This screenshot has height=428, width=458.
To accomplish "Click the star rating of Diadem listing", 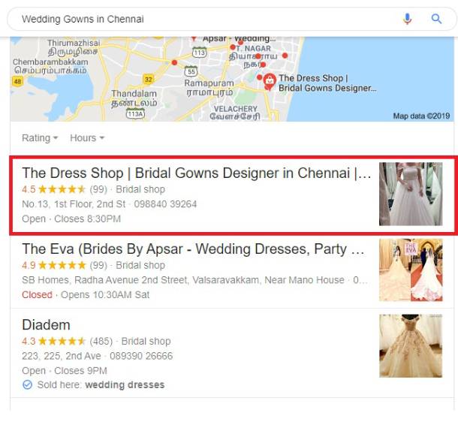I will pos(62,341).
